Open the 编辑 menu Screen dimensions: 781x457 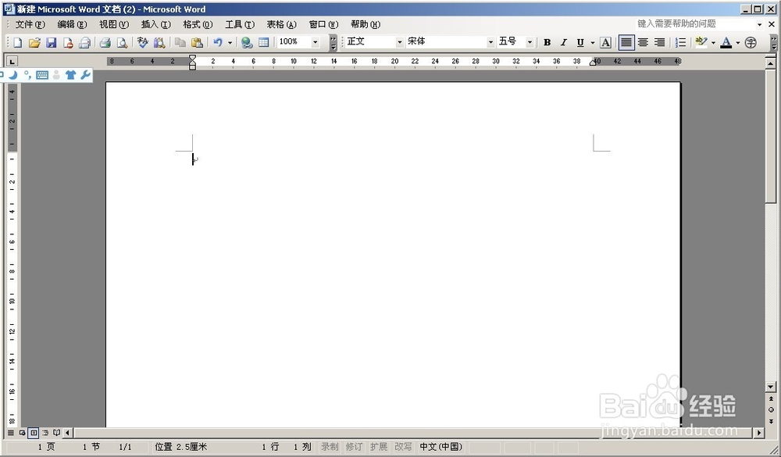click(x=72, y=24)
